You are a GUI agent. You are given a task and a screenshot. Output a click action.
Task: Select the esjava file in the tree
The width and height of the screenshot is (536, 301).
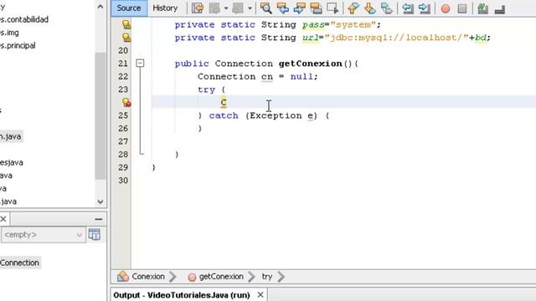[11, 162]
